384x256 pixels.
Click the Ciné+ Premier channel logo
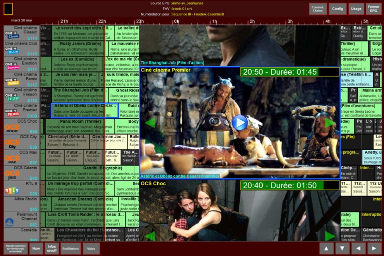click(x=12, y=112)
